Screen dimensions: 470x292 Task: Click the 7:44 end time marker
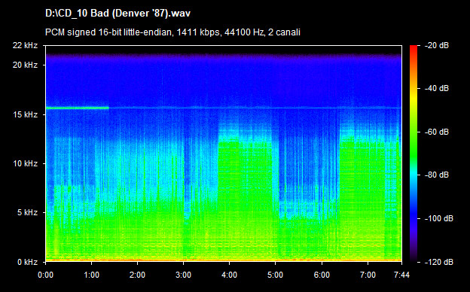pos(402,275)
